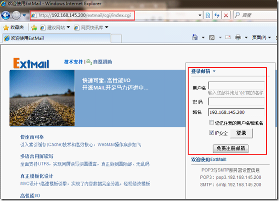Image resolution: width=279 pixels, height=201 pixels.
Task: Open the 网页快讯库 web slice gallery dropdown
Action: coord(91,28)
